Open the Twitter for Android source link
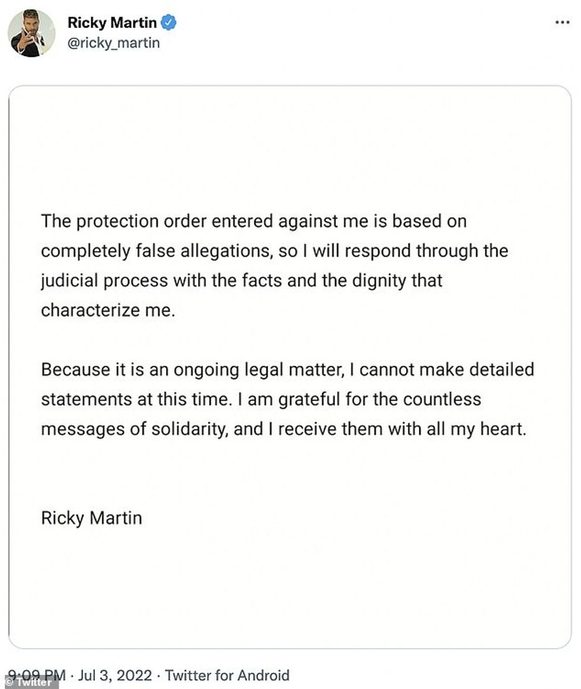The width and height of the screenshot is (581, 689). click(x=227, y=675)
